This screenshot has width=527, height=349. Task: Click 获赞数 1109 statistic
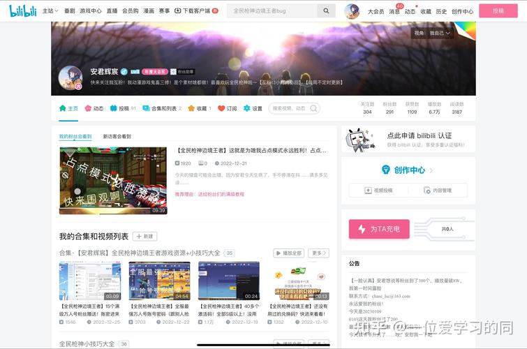[412, 108]
